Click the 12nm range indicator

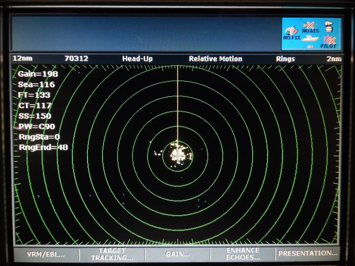click(x=23, y=59)
